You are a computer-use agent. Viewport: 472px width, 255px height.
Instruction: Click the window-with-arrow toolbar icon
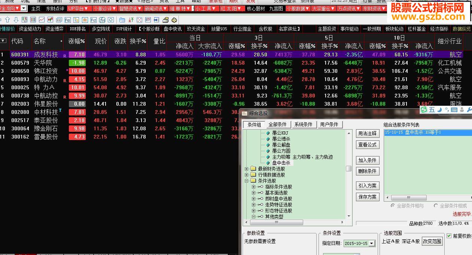click(x=156, y=20)
